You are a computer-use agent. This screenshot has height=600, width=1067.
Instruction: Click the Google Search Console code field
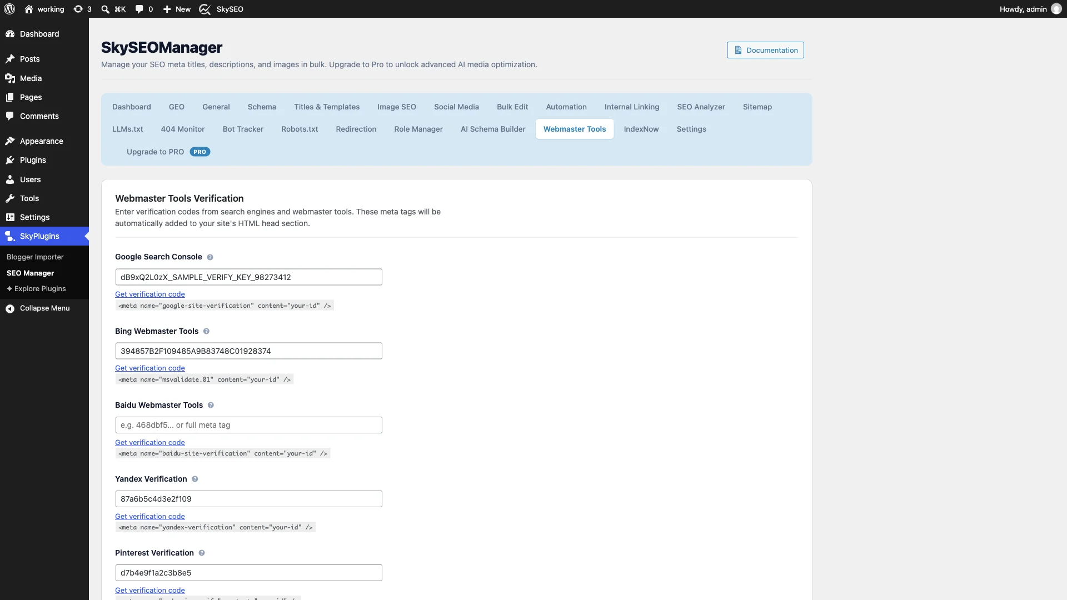(248, 277)
